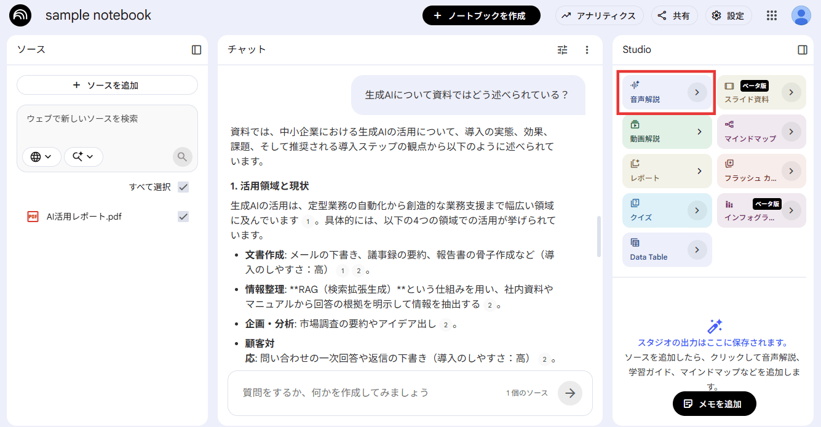Click the user message 生成AIについて資料ではどう述べられている？

(x=467, y=95)
